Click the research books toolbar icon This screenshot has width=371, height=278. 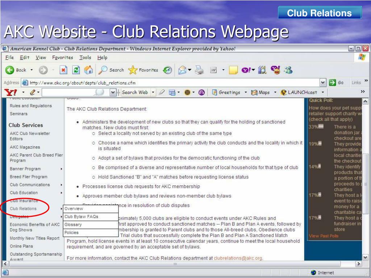[262, 70]
